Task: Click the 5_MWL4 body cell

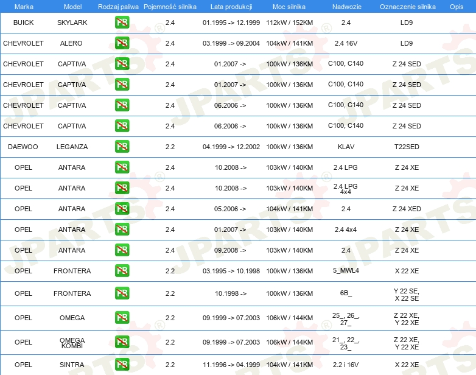Action: pyautogui.click(x=346, y=270)
